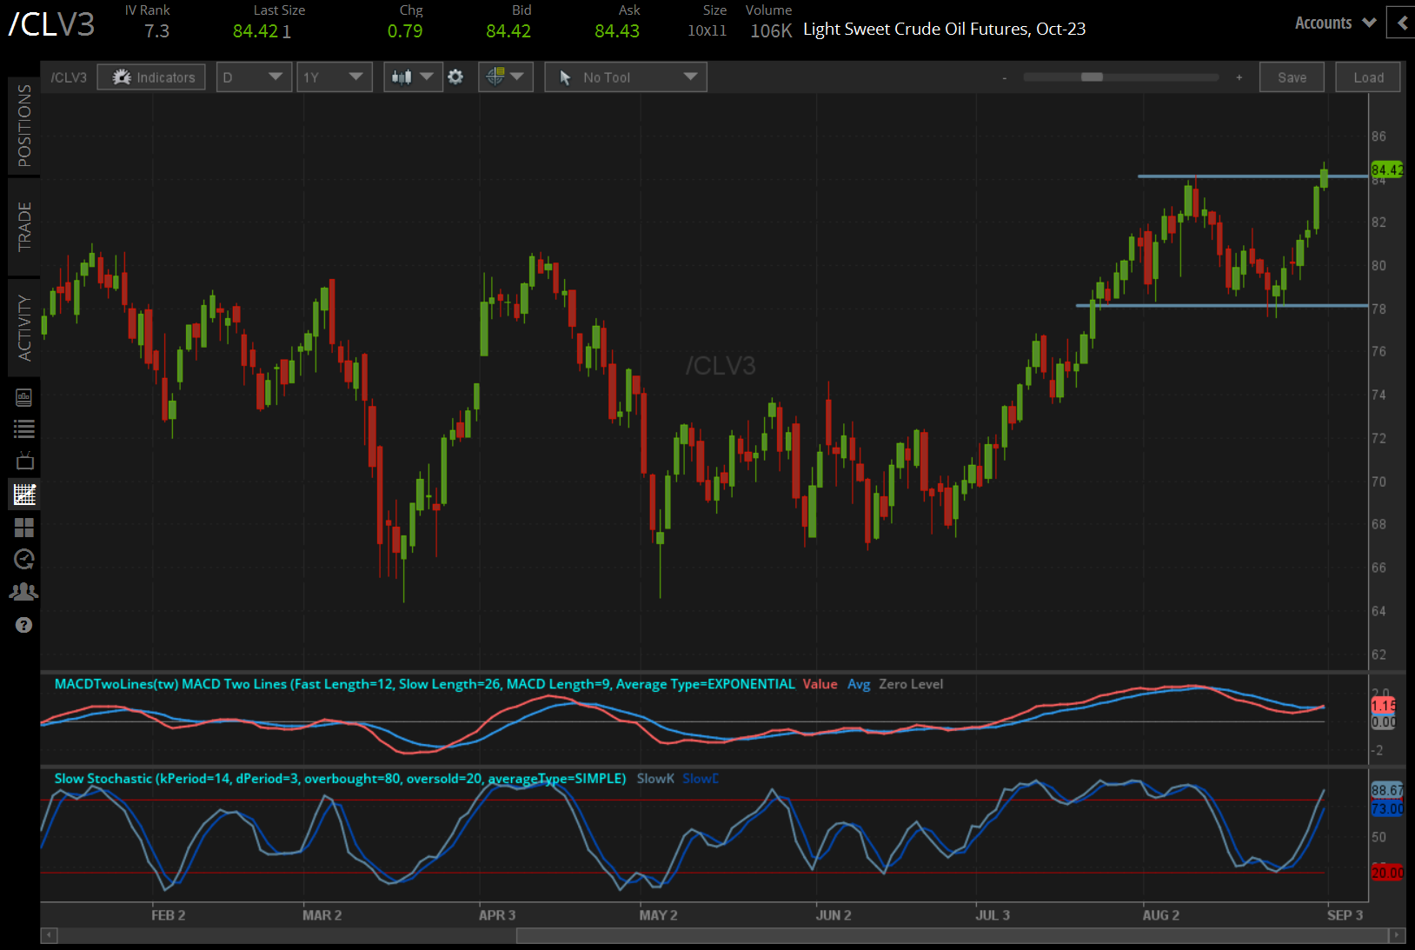Switch to the TRADE tab
Screen dimensions: 1415x950
pyautogui.click(x=24, y=227)
